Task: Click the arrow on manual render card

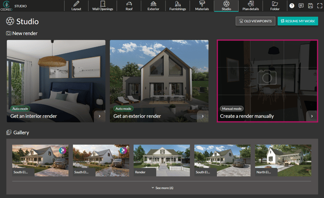Action: tap(312, 116)
